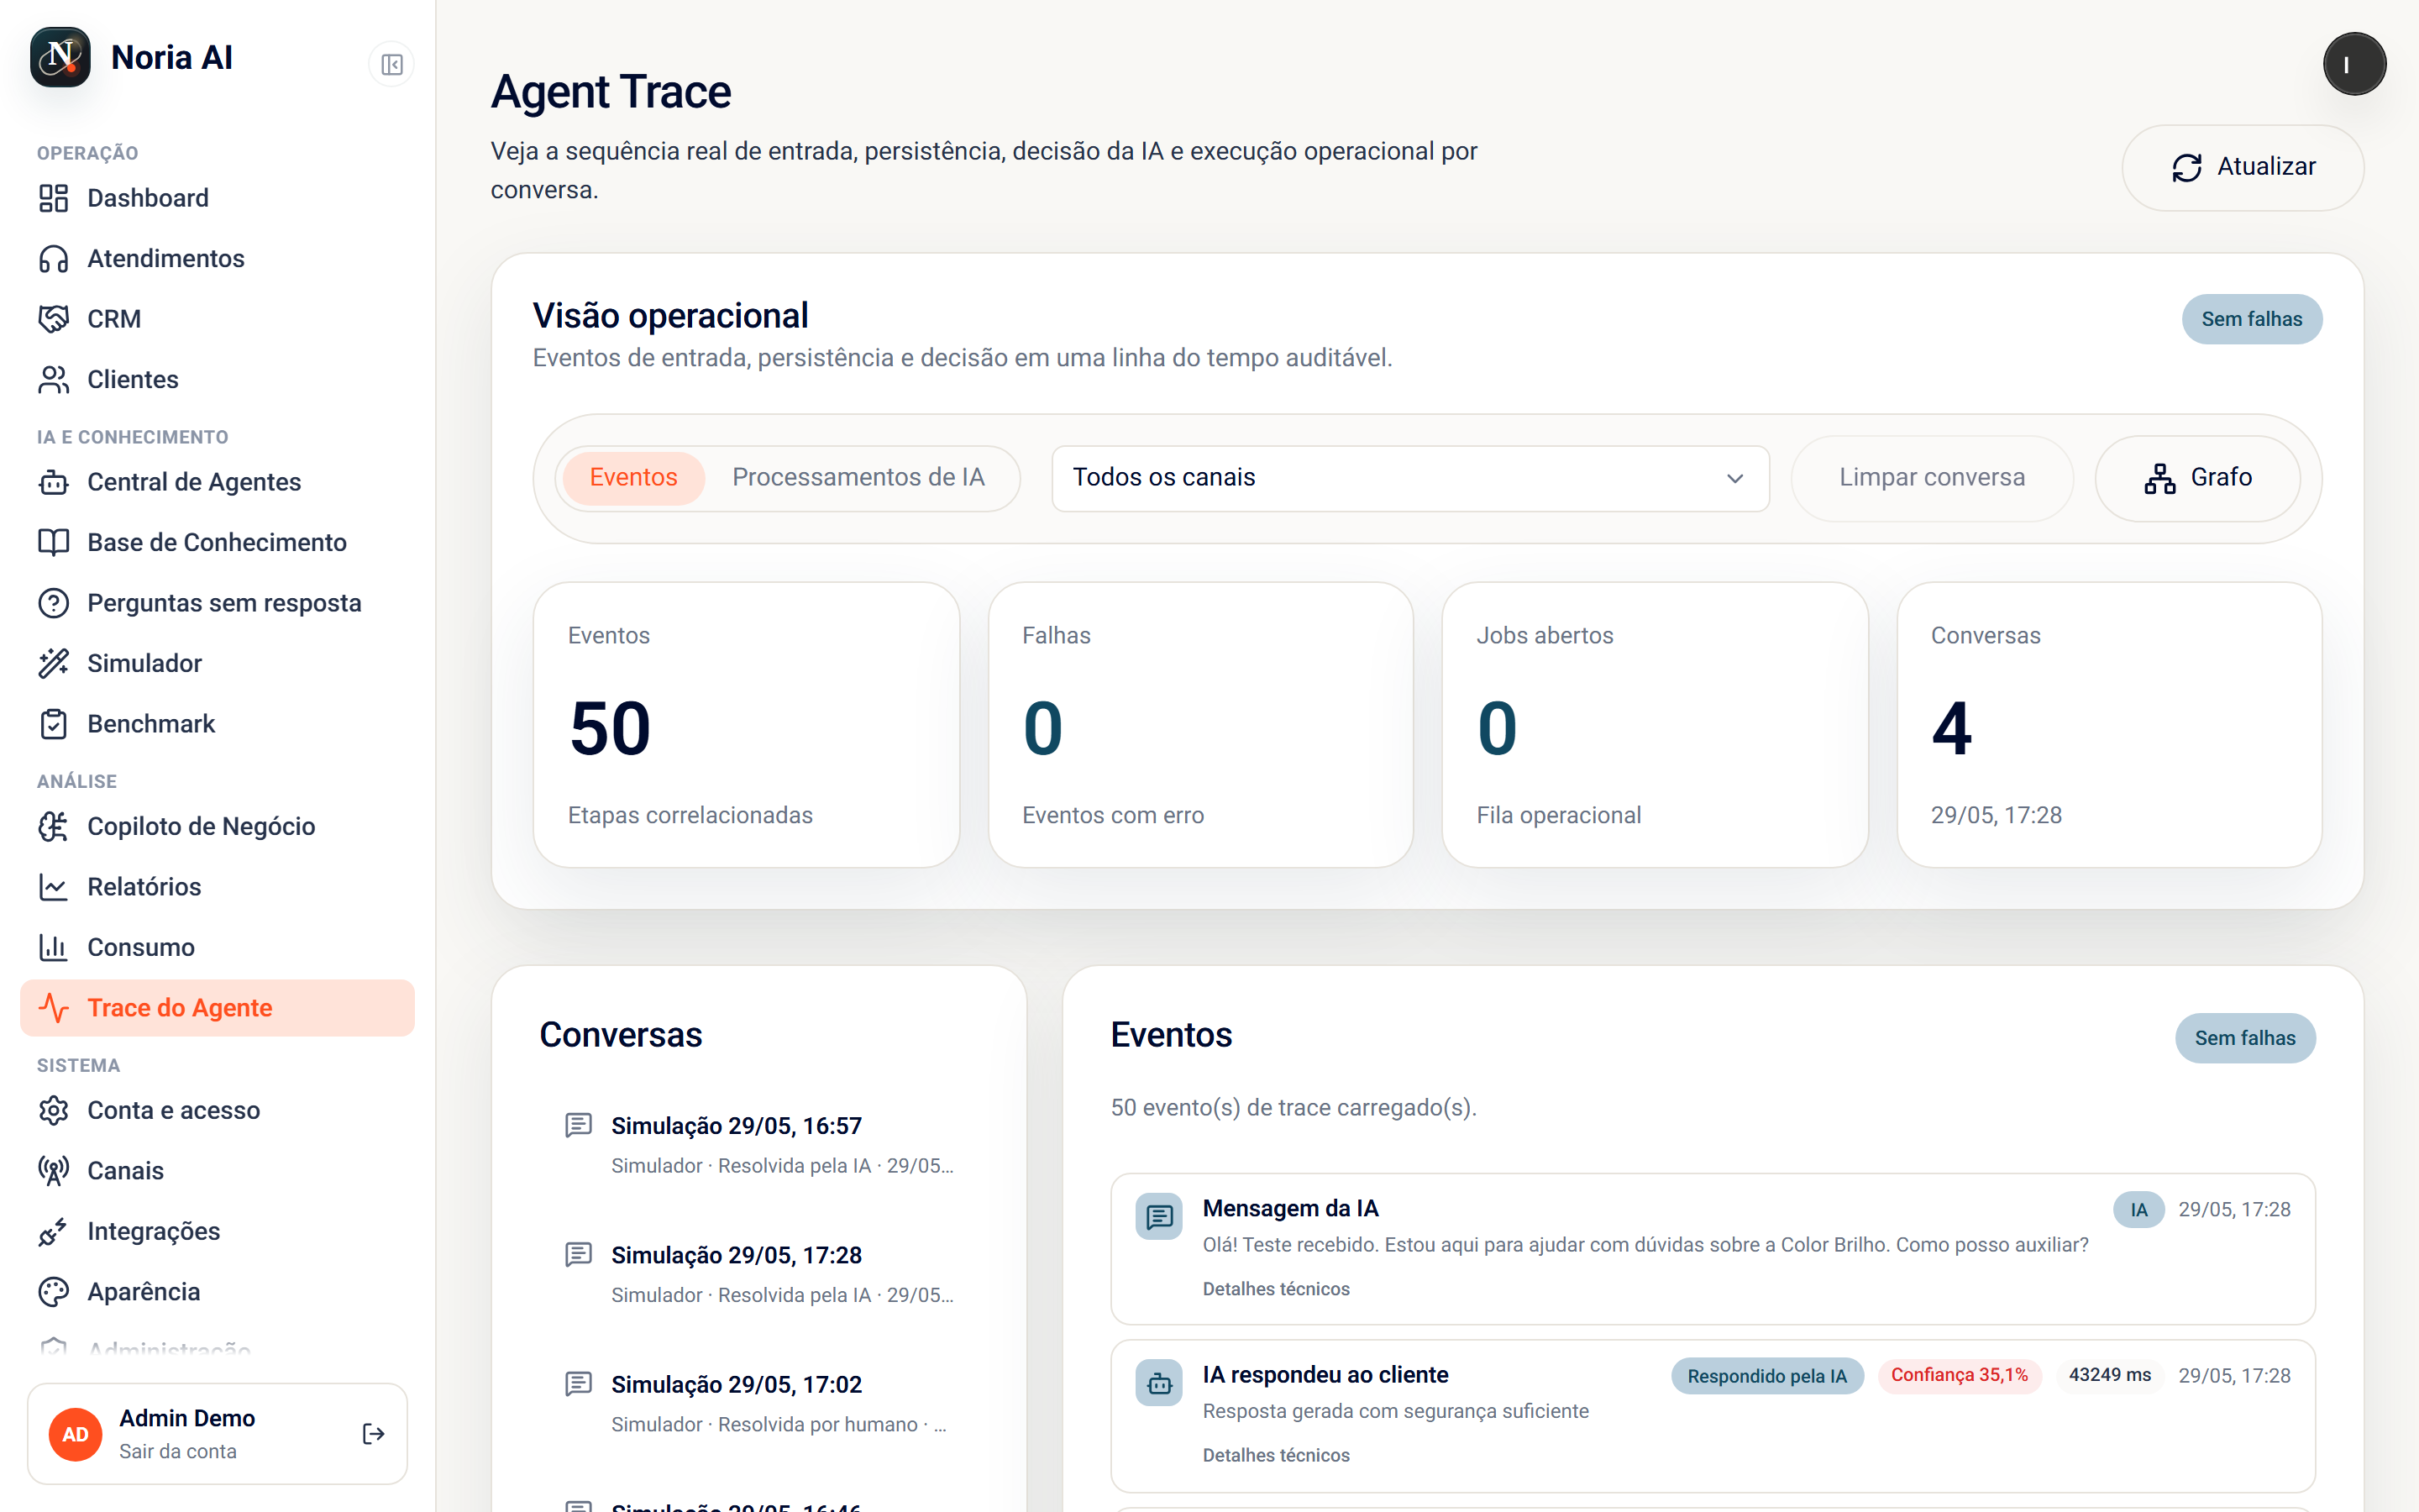
Task: Switch to Processamentos de IA tab
Action: pos(858,477)
